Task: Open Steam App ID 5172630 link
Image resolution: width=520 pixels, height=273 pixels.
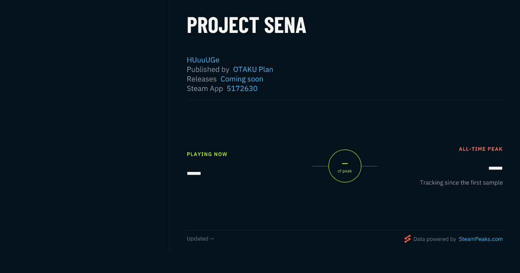Action: [x=242, y=88]
